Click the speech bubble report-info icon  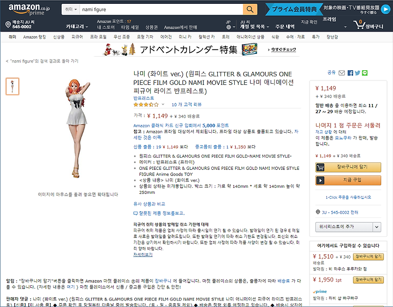tap(135, 213)
